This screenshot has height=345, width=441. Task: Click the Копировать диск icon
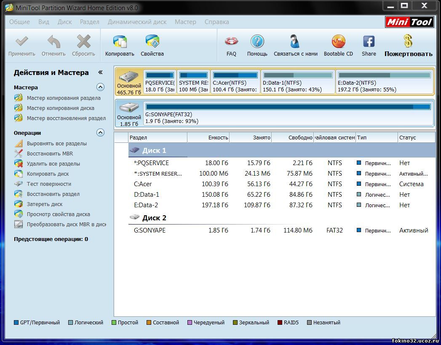pyautogui.click(x=19, y=174)
